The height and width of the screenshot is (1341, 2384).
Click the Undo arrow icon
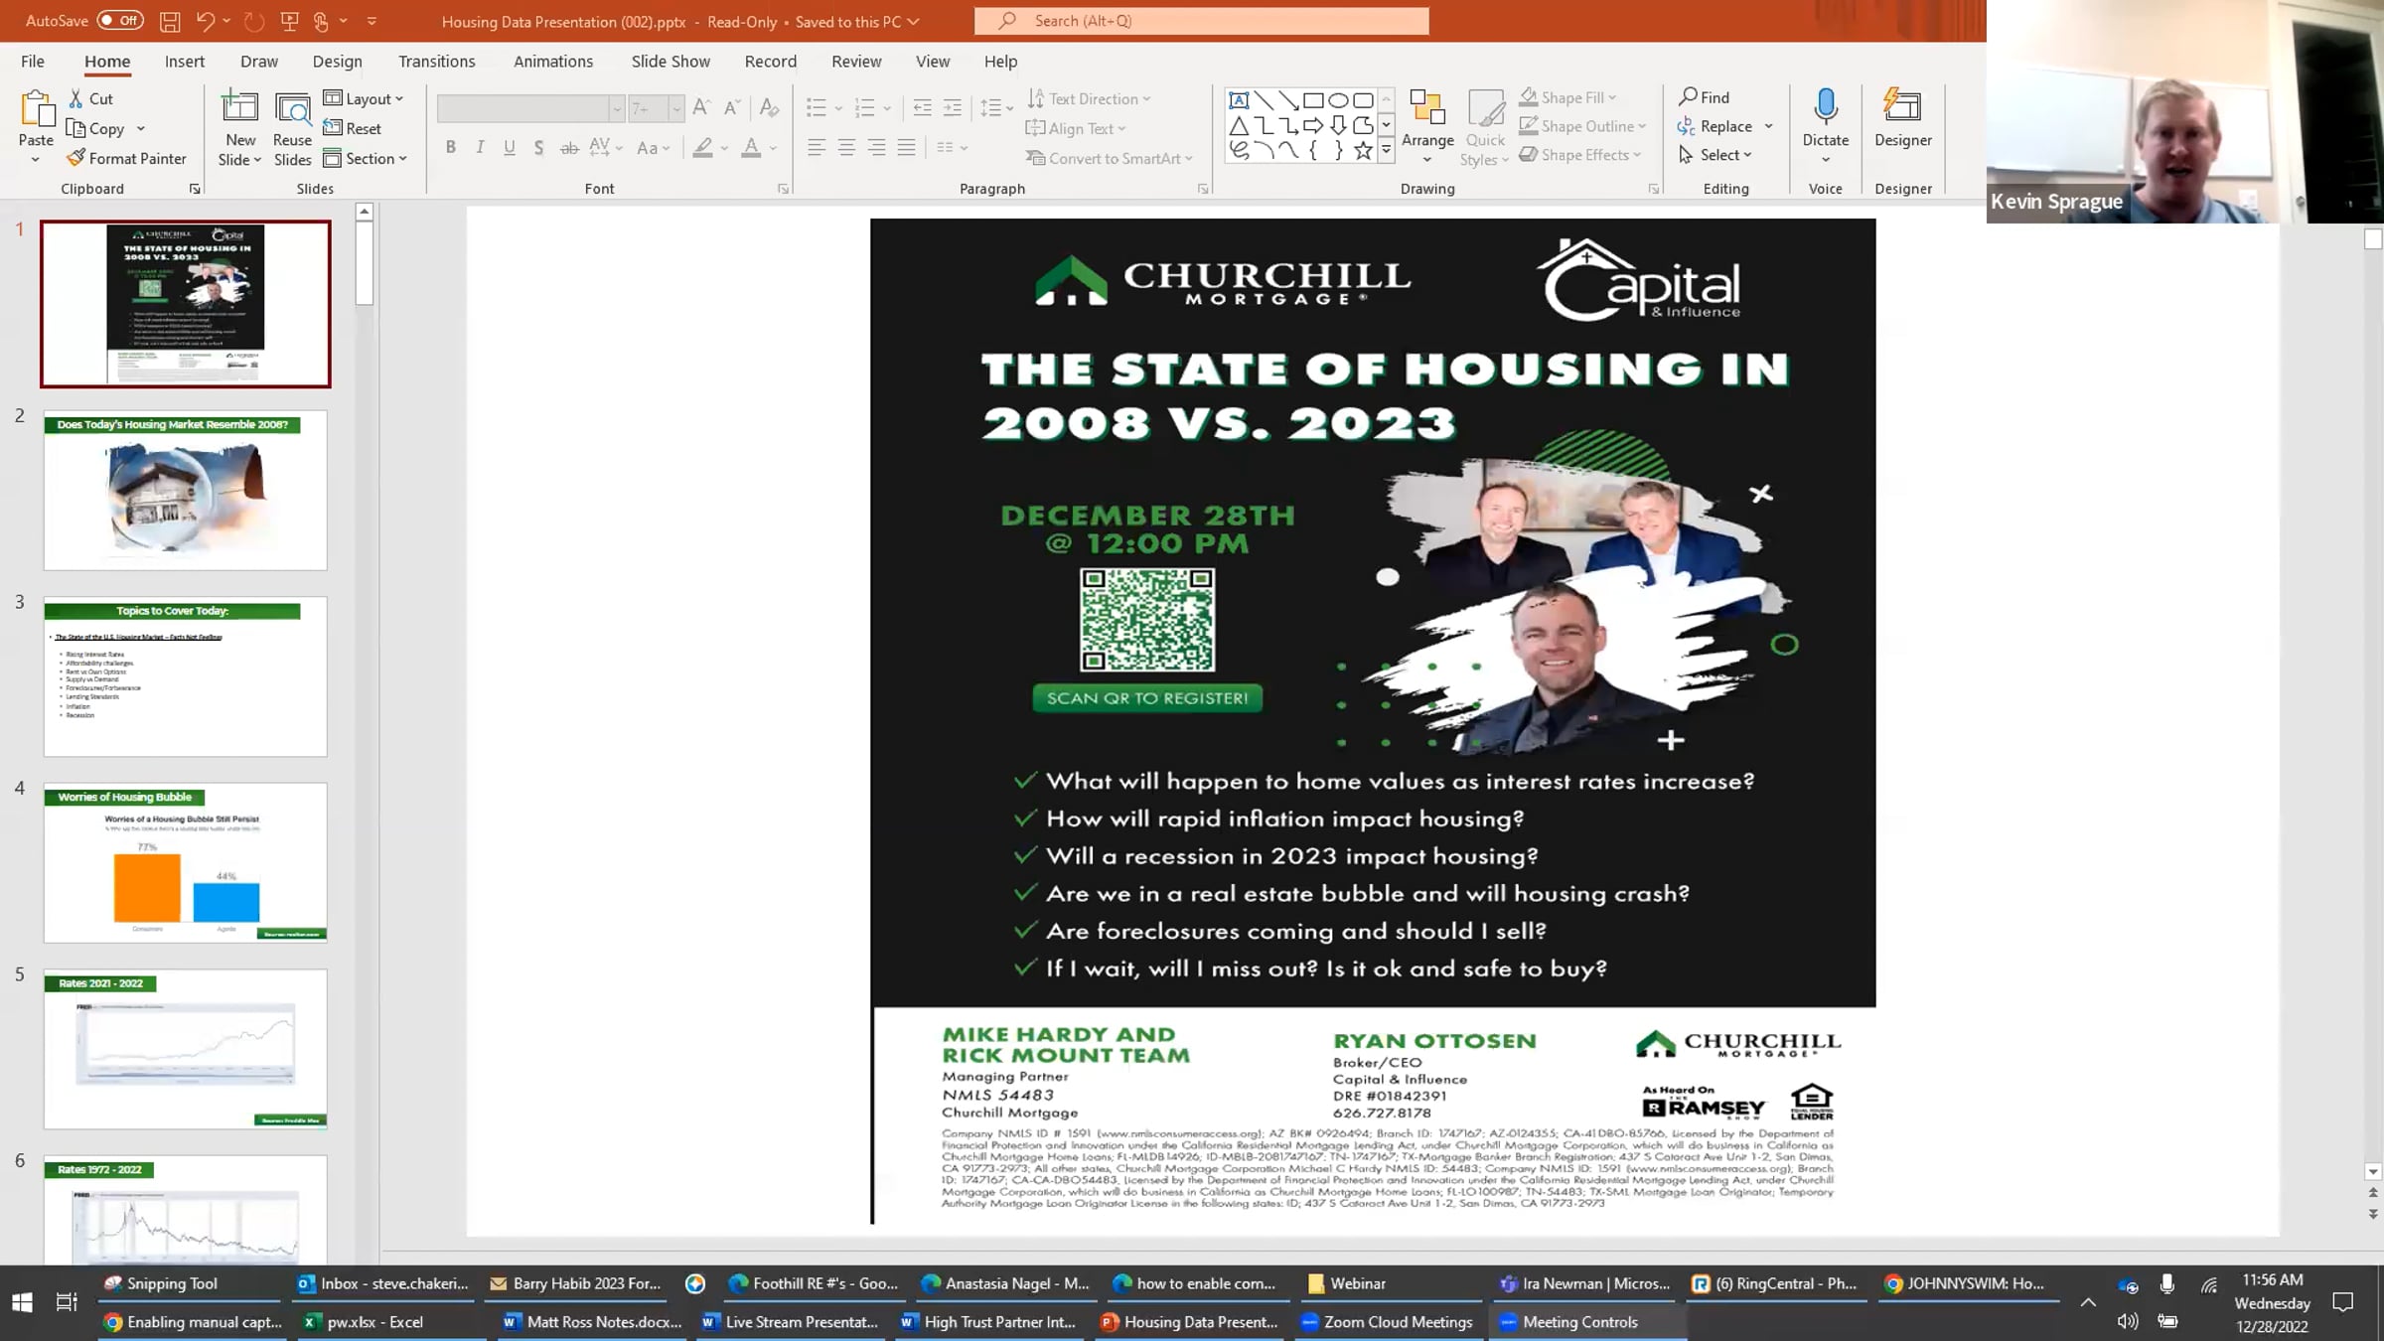tap(206, 21)
